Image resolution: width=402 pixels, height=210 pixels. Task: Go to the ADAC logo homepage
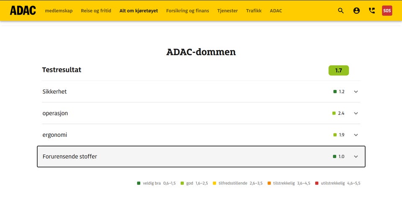click(23, 10)
